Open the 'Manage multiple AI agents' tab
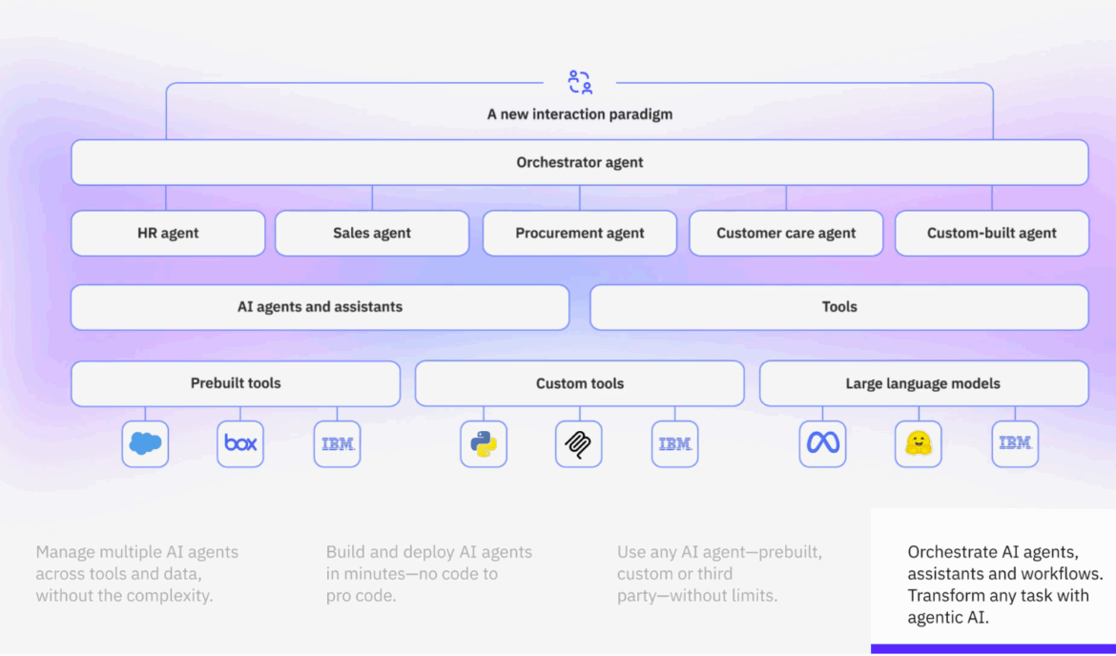 [x=137, y=573]
